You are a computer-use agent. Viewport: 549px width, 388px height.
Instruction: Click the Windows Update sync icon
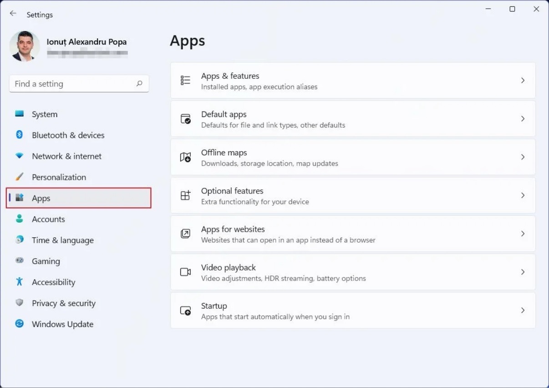click(x=19, y=323)
